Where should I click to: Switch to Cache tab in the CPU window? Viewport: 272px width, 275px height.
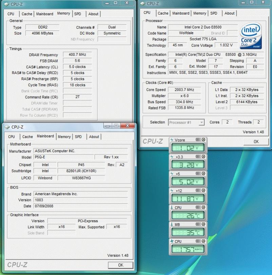(x=163, y=13)
